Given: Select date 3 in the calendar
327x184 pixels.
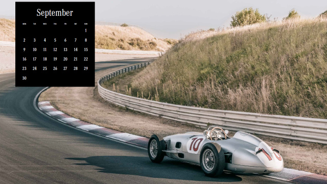Looking at the screenshot, I should coord(35,40).
